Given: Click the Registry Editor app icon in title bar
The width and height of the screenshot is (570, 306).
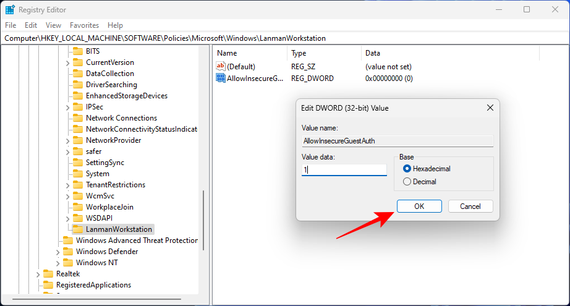Looking at the screenshot, I should (x=10, y=10).
